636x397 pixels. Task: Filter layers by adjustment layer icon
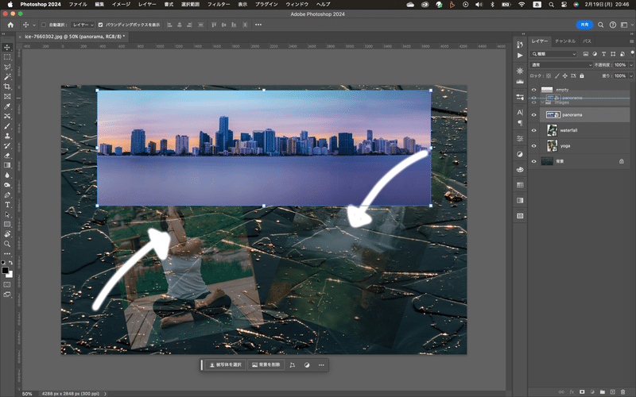coord(595,54)
